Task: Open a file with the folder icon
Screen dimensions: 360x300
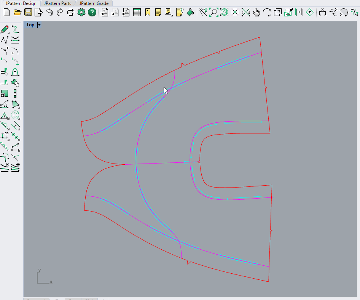Action: (x=17, y=13)
